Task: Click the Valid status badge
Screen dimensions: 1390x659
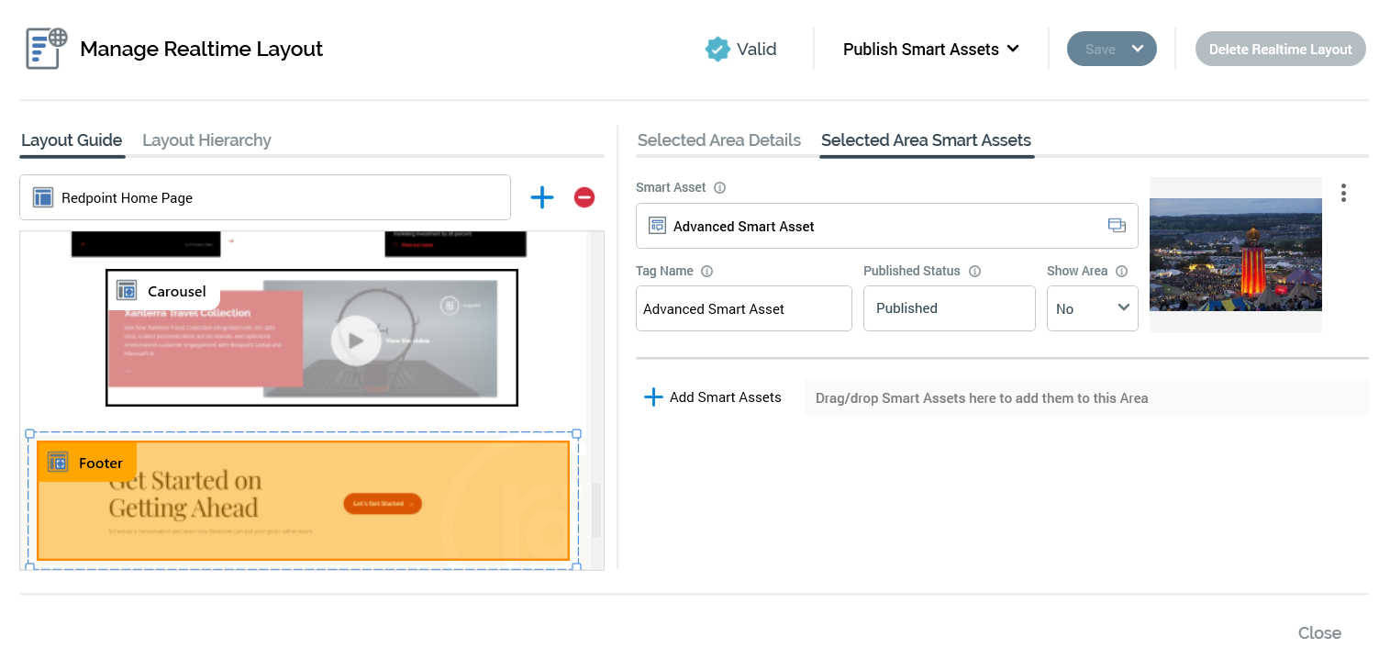Action: pyautogui.click(x=740, y=50)
